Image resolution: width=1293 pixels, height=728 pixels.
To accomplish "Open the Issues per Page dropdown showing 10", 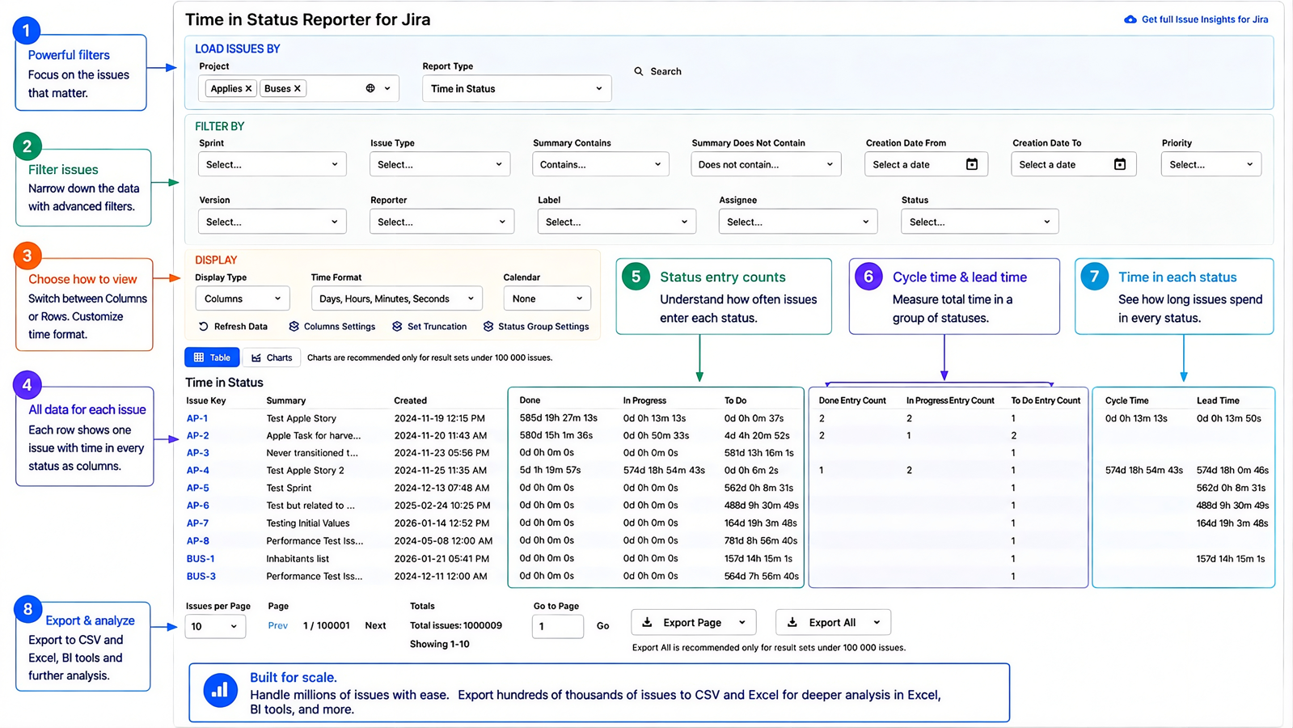I will pyautogui.click(x=215, y=626).
